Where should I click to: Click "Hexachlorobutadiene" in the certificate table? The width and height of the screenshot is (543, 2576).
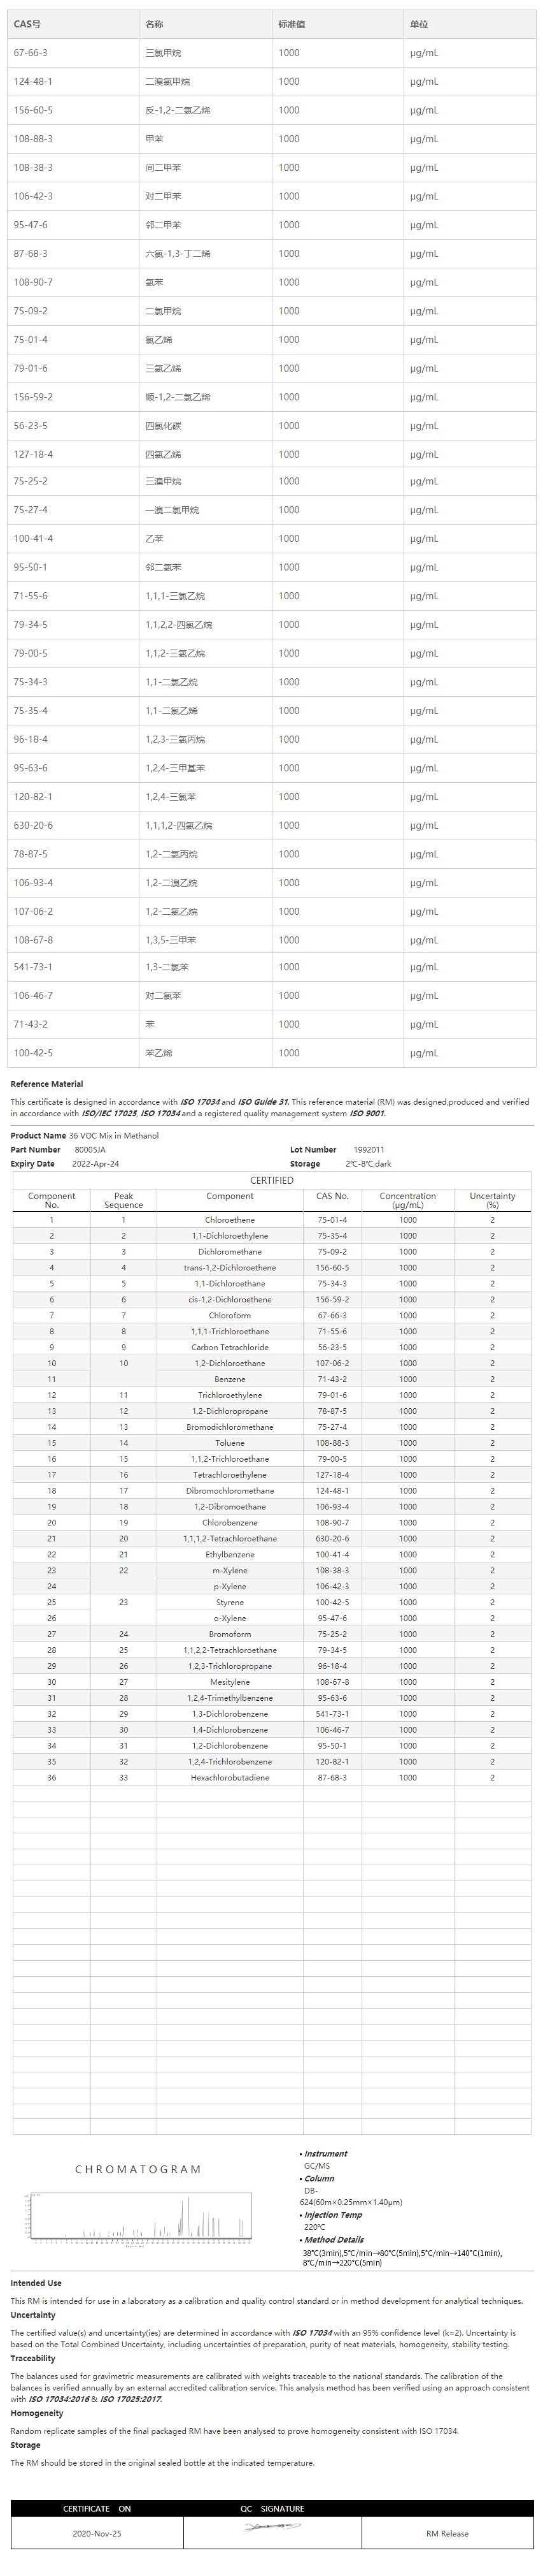click(x=230, y=1778)
